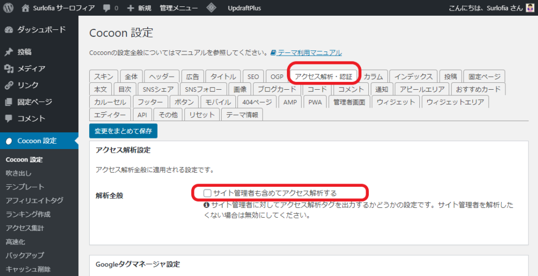Viewport: 538px width, 276px height.
Task: Click the home icon beside Surlofia サーロフィア
Action: 25,8
